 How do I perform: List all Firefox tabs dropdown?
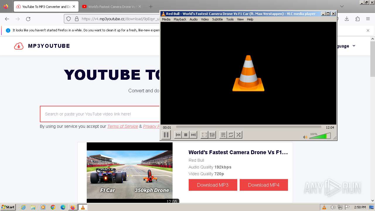coord(342,6)
